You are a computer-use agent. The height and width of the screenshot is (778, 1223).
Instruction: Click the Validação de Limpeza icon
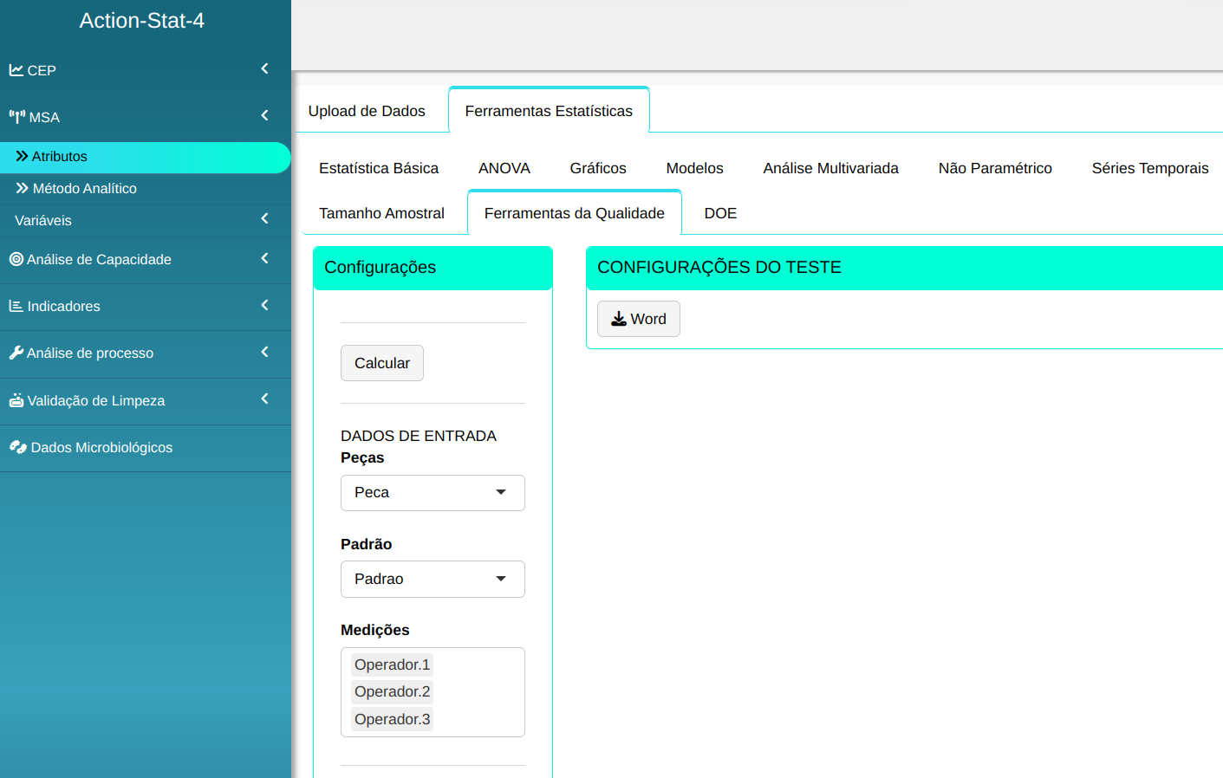coord(16,400)
